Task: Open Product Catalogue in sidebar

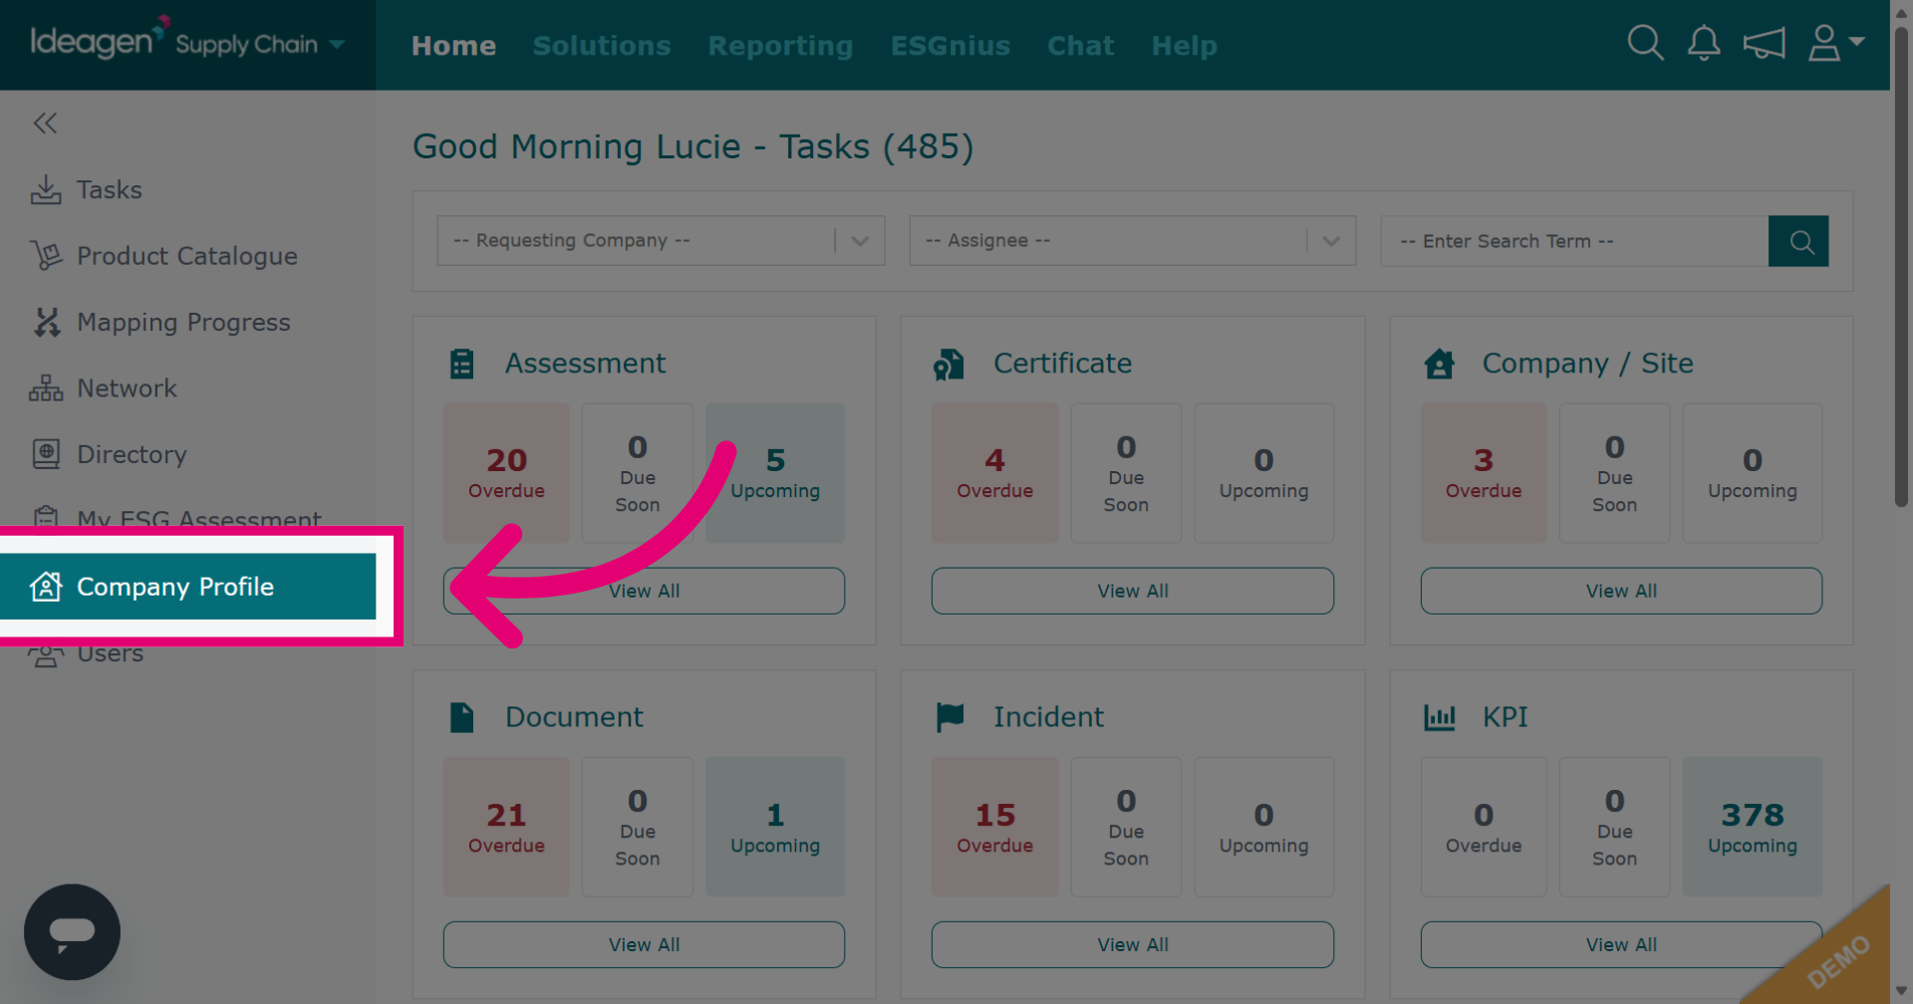Action: click(x=188, y=256)
